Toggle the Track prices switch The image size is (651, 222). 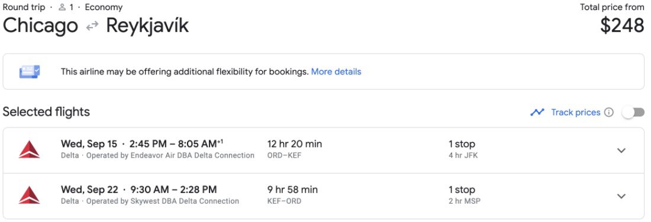tap(633, 112)
